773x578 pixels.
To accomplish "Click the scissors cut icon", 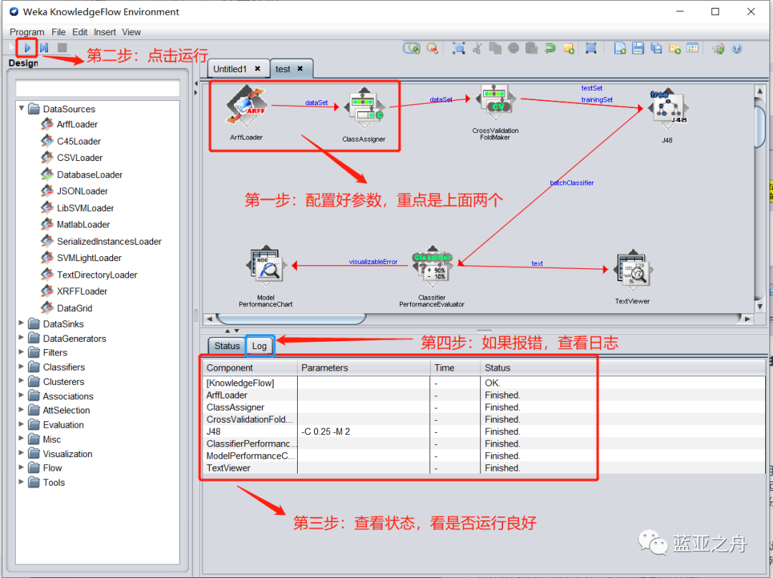I will click(x=477, y=48).
